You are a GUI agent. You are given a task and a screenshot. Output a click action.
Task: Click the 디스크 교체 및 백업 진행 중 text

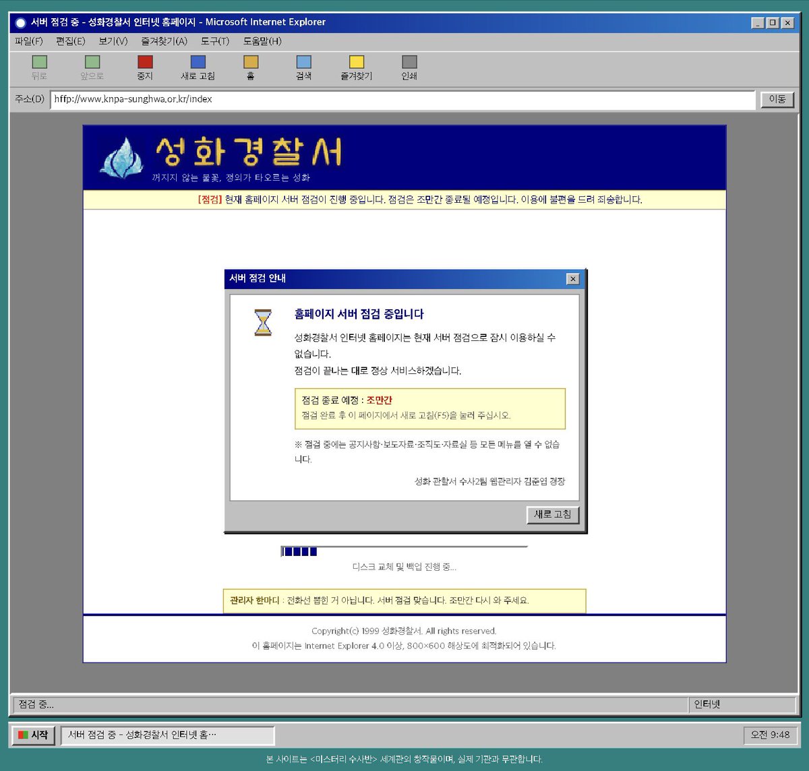pos(404,567)
